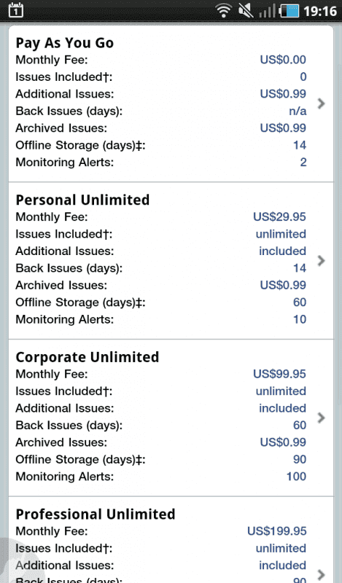Expand Corporate Unlimited chevron arrow
The width and height of the screenshot is (342, 583).
pos(321,418)
